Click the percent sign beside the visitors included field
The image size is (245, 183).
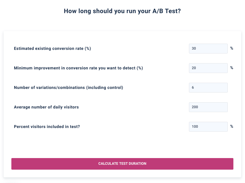click(232, 126)
